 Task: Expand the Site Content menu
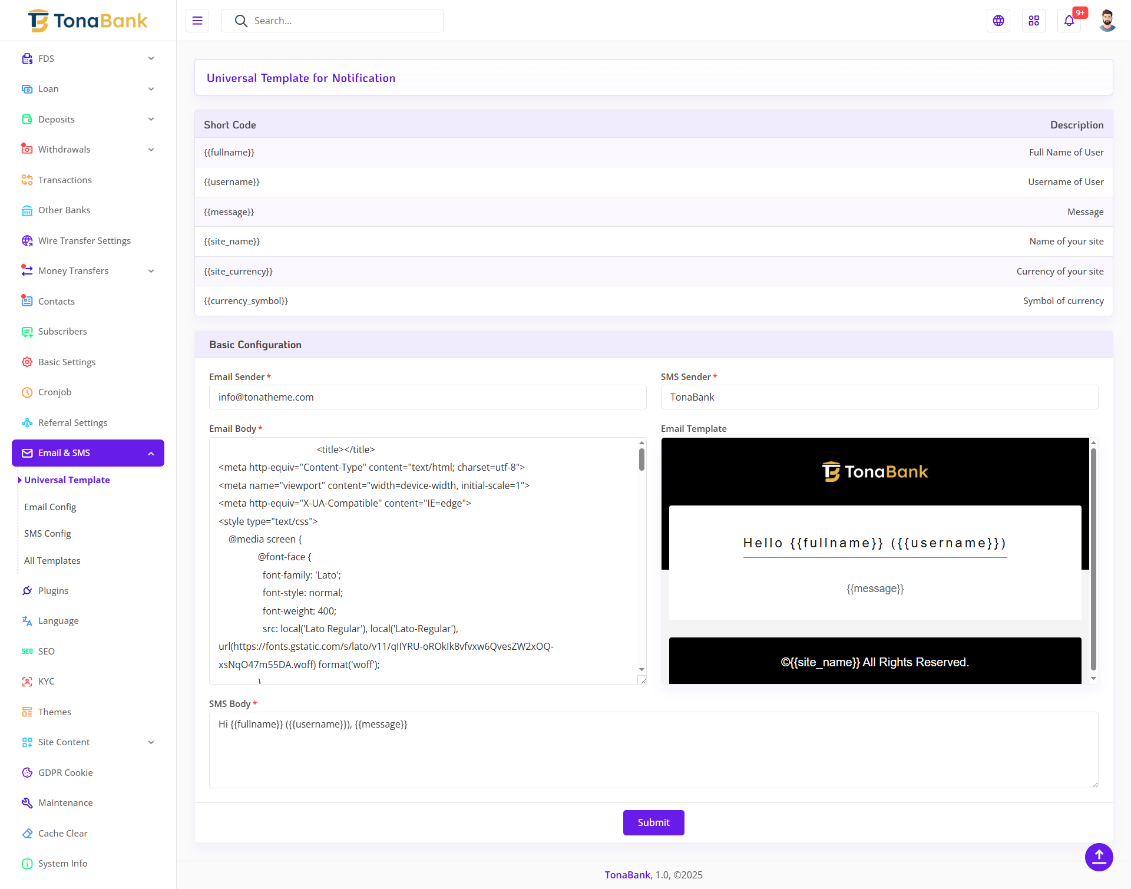tap(151, 742)
